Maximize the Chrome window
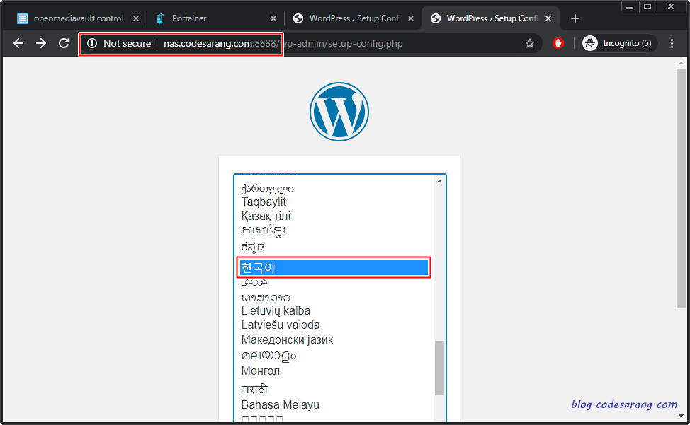The image size is (690, 425). click(x=647, y=6)
